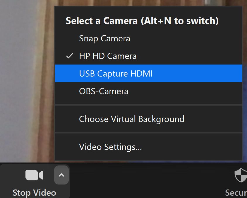Image resolution: width=247 pixels, height=198 pixels.
Task: Click the blank space right of Snap Camera
Action: [x=187, y=38]
